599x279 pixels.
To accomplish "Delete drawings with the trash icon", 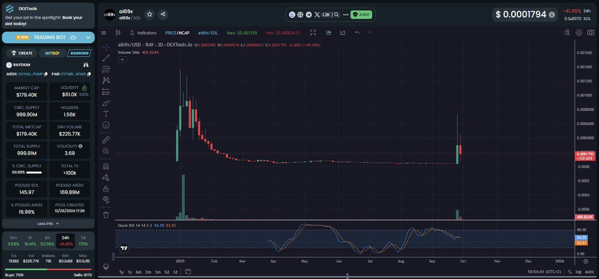I will 106,215.
